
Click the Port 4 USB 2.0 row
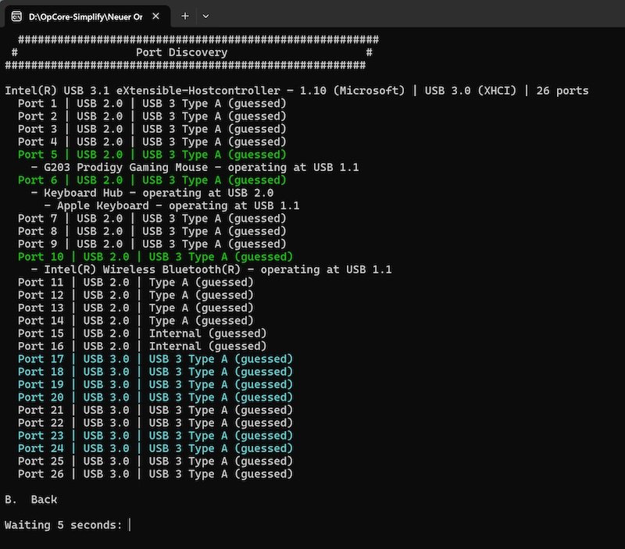[152, 142]
